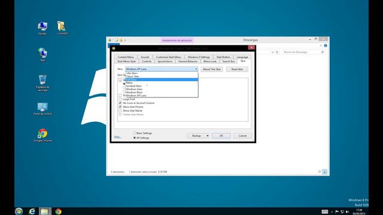Select the Google Chrome desktop shortcut
Viewport: 383px width, 215px height.
pyautogui.click(x=42, y=136)
